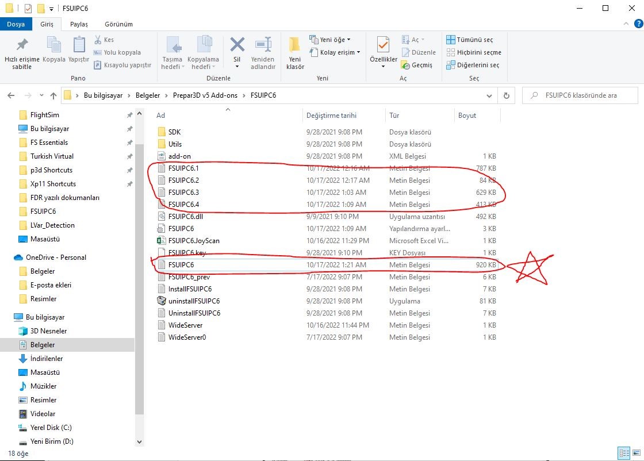Click Prepar3D v5 Add-ons breadcrumb

205,95
